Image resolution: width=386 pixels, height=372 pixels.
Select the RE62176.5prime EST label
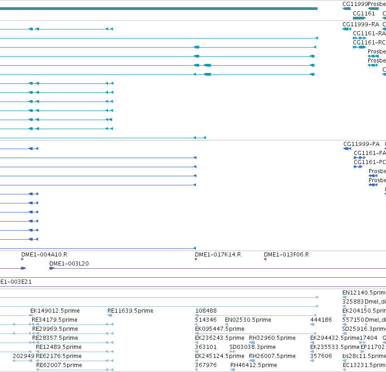(59, 356)
